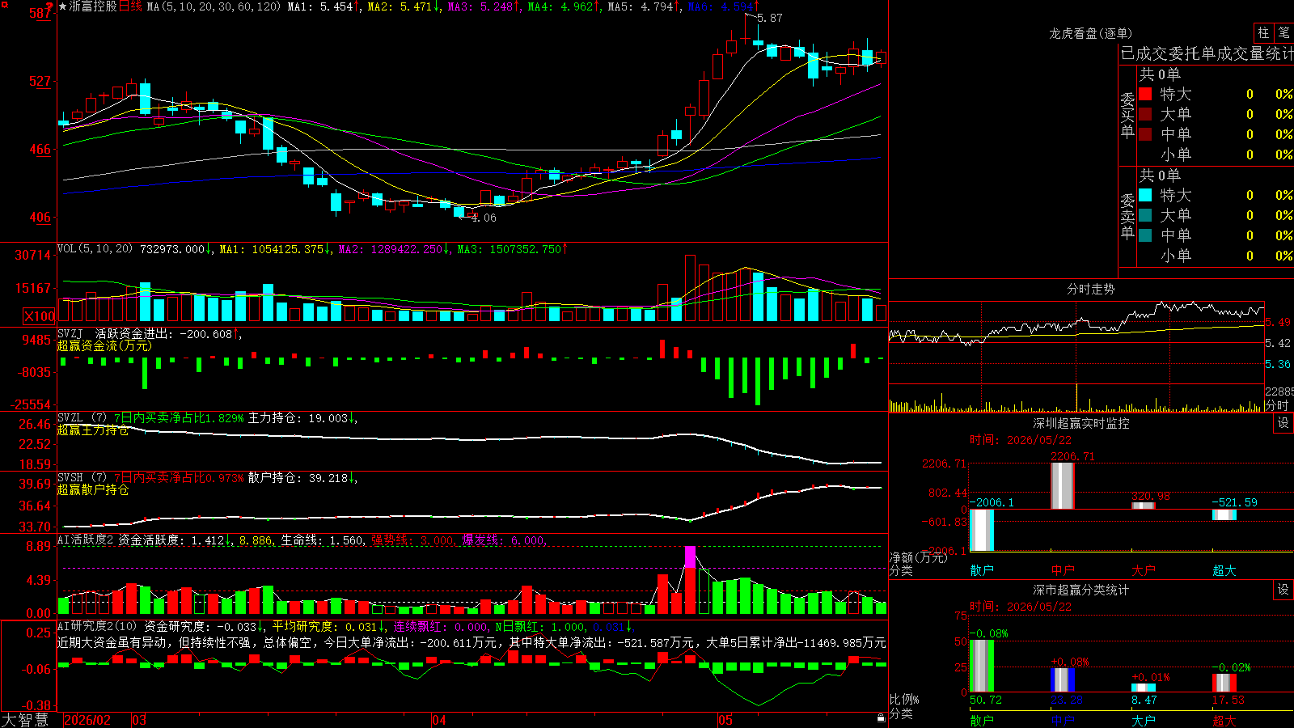Select the AI研究度2(10) indicator label
The height and width of the screenshot is (728, 1294).
pyautogui.click(x=97, y=626)
